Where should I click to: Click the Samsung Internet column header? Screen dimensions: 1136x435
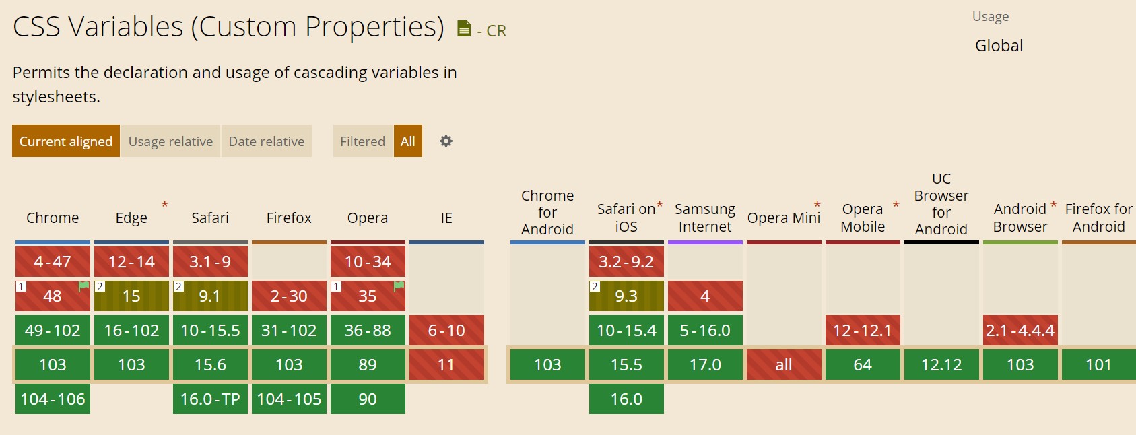705,217
